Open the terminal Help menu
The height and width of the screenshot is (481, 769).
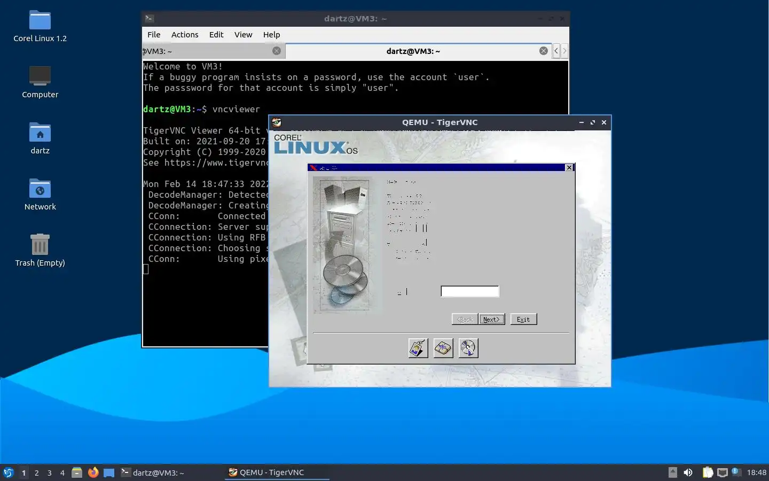coord(271,35)
